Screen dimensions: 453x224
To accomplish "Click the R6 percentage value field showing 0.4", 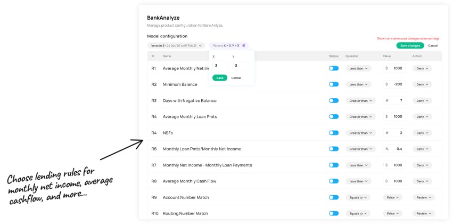I will [x=394, y=149].
